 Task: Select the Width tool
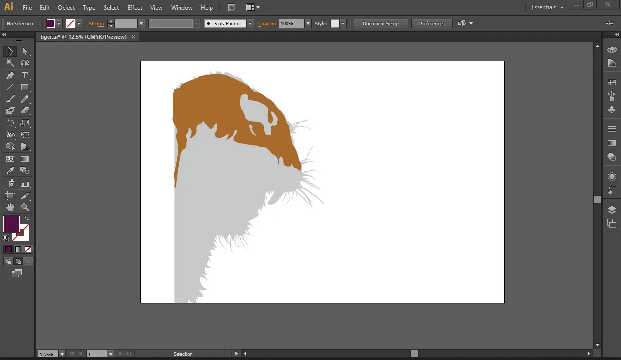(10, 135)
